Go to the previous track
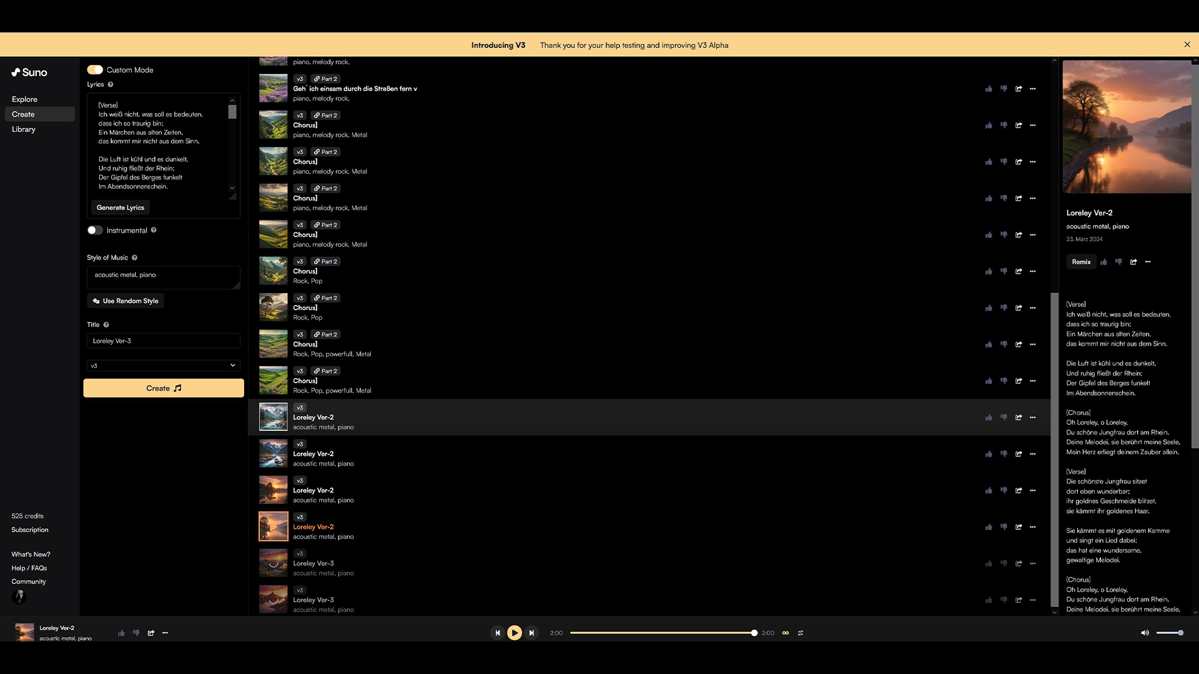This screenshot has height=674, width=1199. pyautogui.click(x=498, y=633)
